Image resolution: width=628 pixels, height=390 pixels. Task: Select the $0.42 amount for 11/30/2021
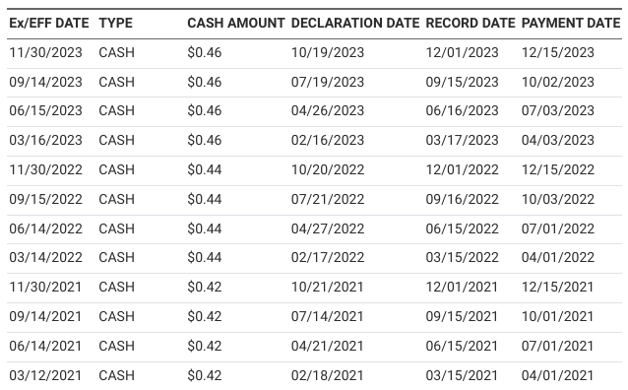click(205, 287)
